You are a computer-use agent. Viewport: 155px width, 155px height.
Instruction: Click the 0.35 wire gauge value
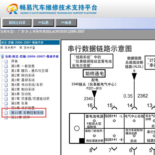[x=128, y=96]
